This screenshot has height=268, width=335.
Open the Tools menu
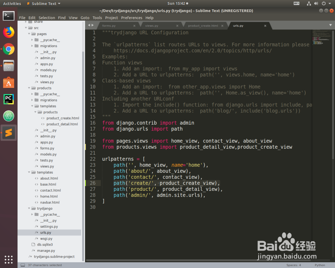click(x=97, y=18)
